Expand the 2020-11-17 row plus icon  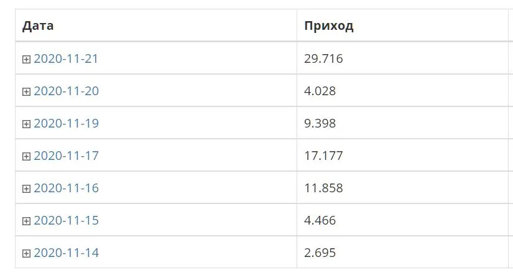(x=26, y=157)
